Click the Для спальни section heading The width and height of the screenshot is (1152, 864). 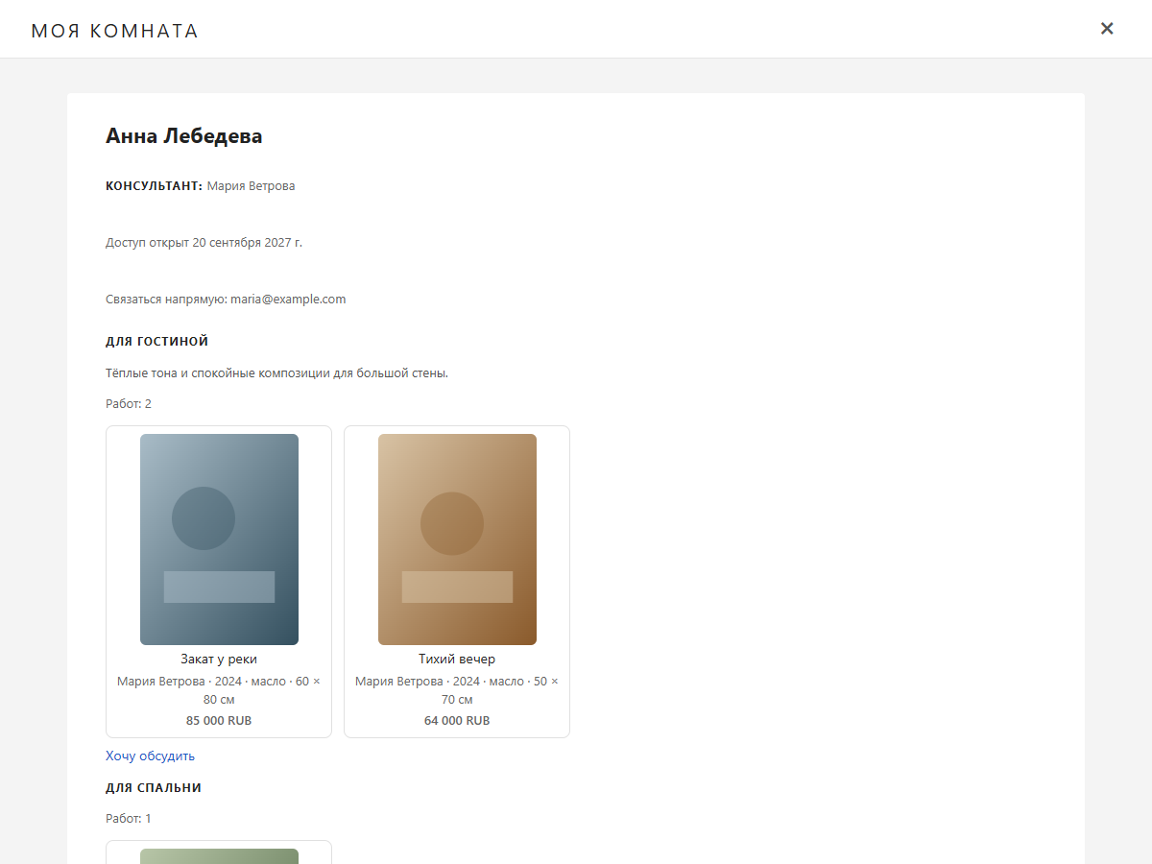coord(154,788)
